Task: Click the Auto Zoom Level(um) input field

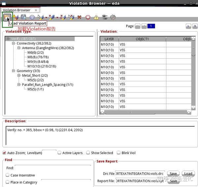Action: point(49,152)
